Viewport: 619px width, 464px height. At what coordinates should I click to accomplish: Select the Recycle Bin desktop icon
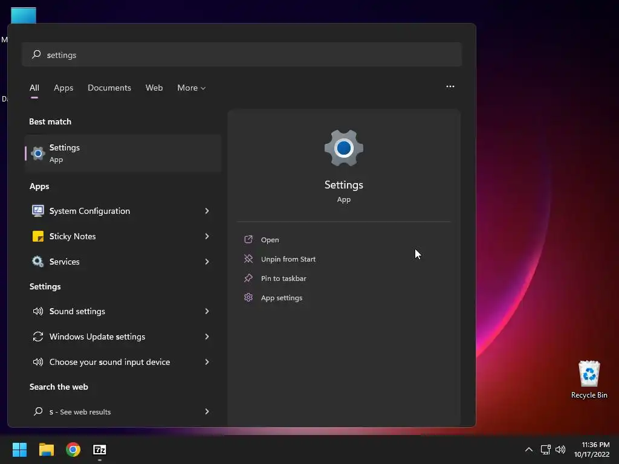(589, 379)
